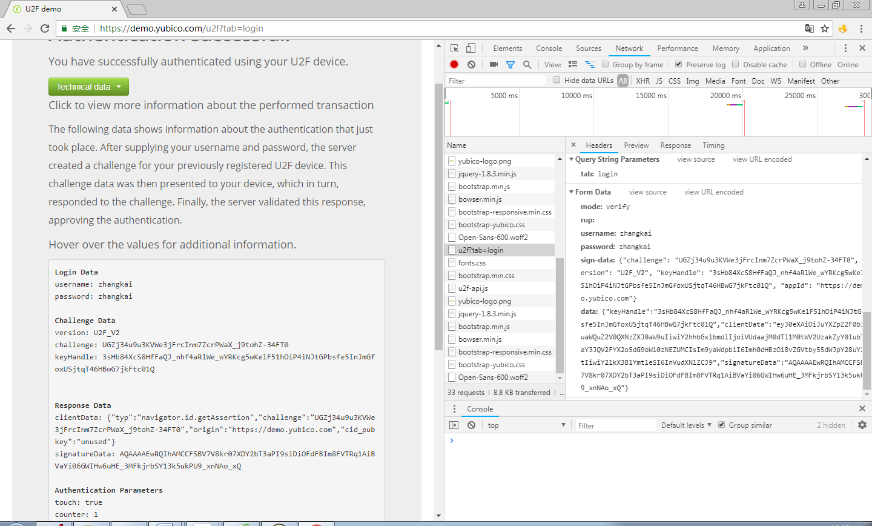This screenshot has width=872, height=526.
Task: Toggle the network filter funnel icon
Action: click(510, 64)
